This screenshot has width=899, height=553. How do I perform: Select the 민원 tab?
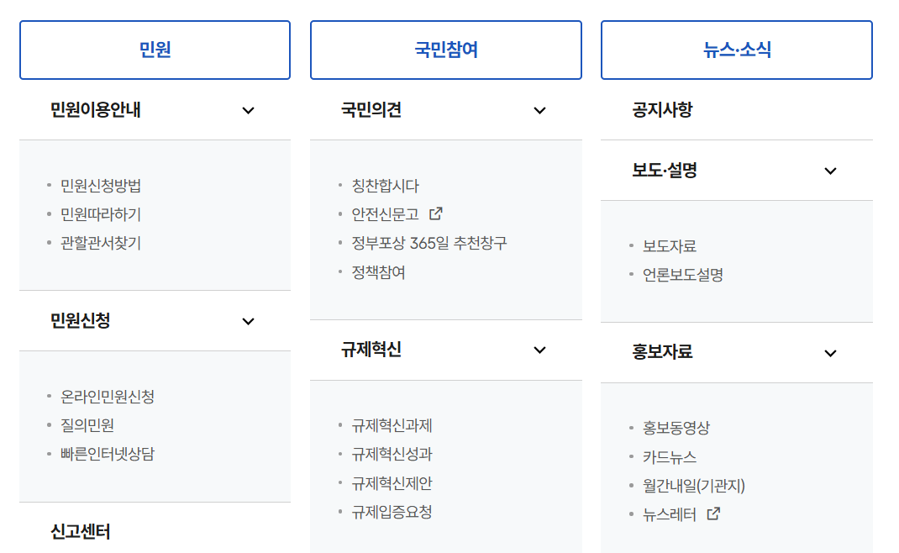pyautogui.click(x=155, y=50)
